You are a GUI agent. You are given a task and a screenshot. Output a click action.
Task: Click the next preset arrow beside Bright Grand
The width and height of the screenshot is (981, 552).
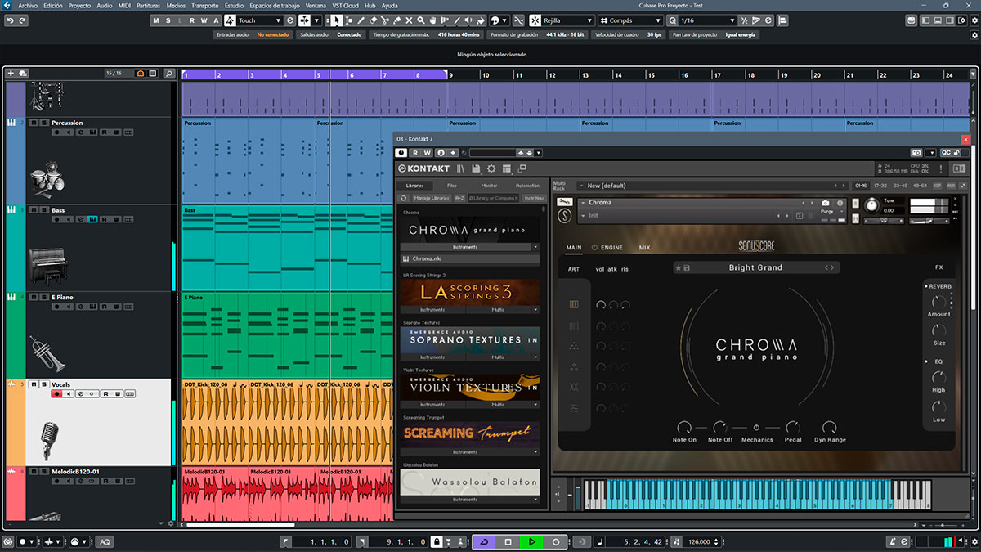coord(832,267)
